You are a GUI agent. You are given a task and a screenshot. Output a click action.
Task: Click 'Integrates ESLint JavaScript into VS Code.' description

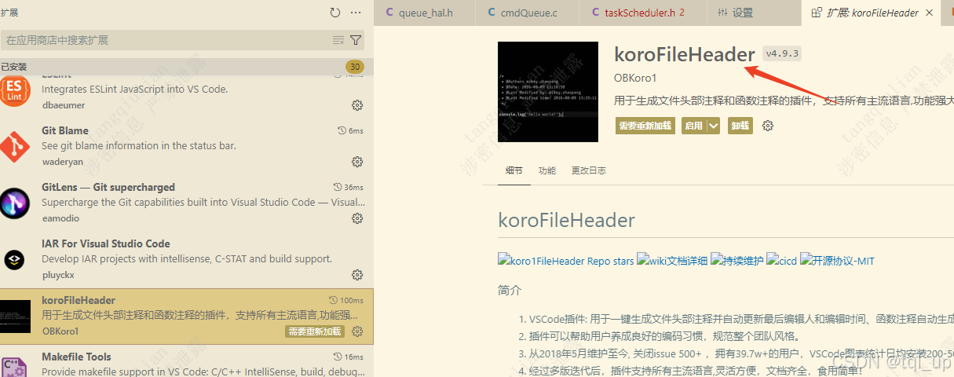[135, 89]
